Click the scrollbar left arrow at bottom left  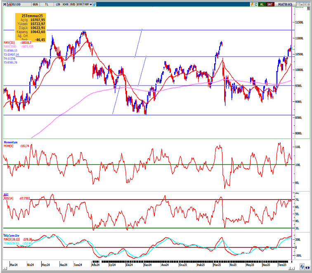pyautogui.click(x=5, y=268)
